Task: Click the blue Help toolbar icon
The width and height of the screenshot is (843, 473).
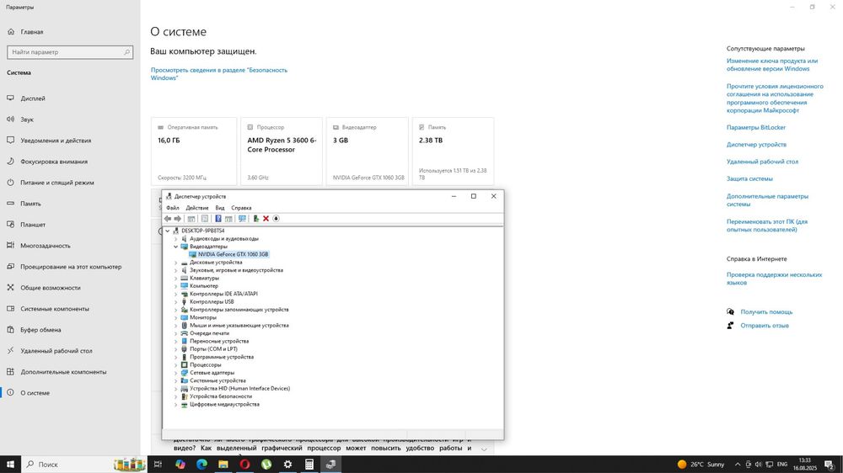Action: pyautogui.click(x=217, y=219)
